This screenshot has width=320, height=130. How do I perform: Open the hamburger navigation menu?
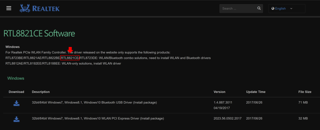point(9,8)
